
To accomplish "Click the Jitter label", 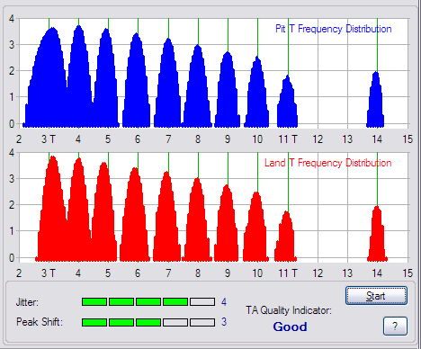I will (27, 302).
